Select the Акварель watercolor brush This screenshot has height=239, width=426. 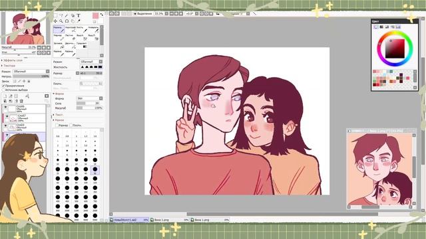tap(93, 29)
